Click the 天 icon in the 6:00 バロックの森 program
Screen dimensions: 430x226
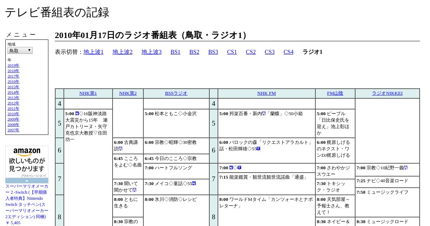258,149
